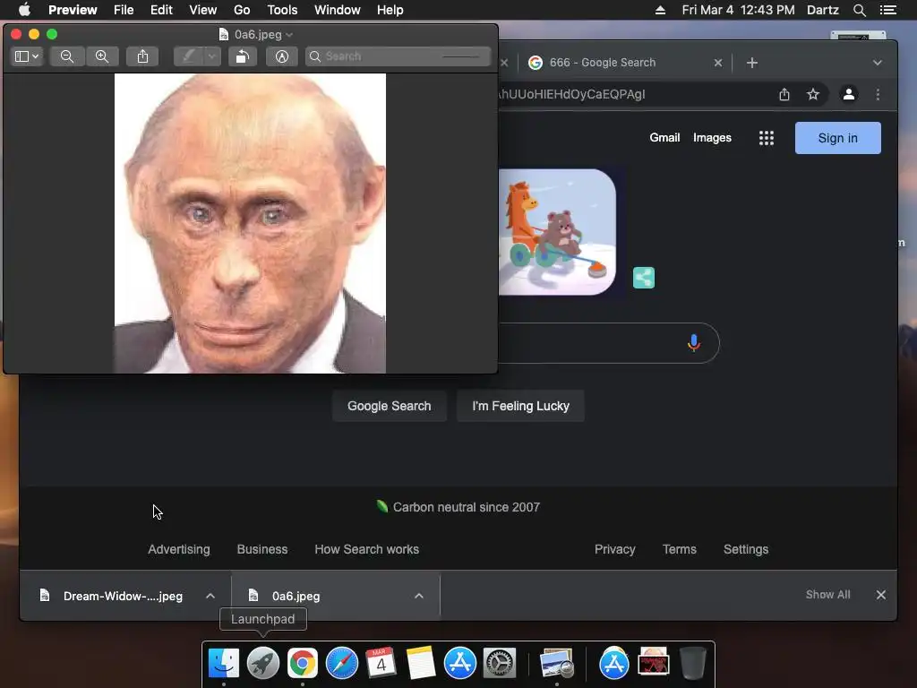Open the Terms footer link
Image resolution: width=917 pixels, height=688 pixels.
tap(679, 549)
